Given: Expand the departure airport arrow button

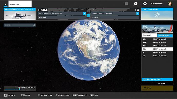Looking at the screenshot, I should 84,14.
